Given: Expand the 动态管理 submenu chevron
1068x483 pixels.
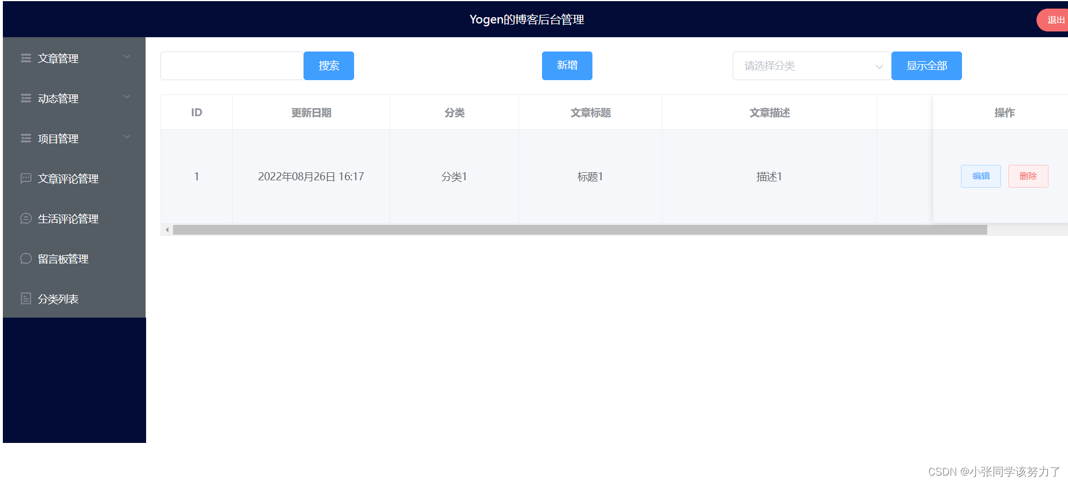Looking at the screenshot, I should 127,97.
